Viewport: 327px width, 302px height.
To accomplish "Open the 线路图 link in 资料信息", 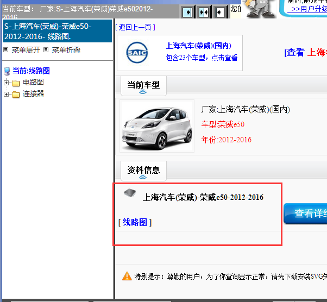I will [135, 222].
